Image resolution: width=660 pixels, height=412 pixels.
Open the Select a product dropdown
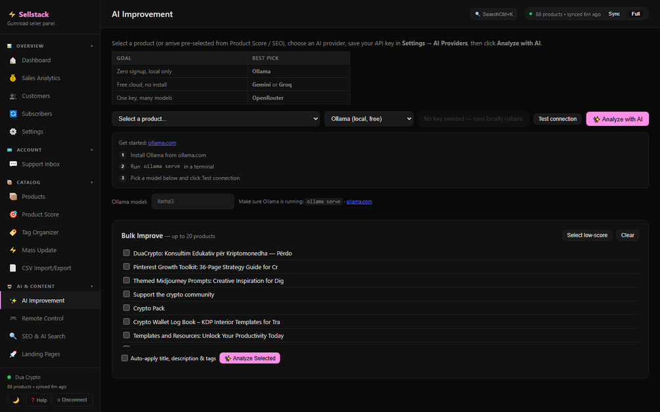(x=215, y=119)
